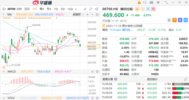Remove an indicator with the MA minus icon
The image size is (189, 100).
pyautogui.click(x=92, y=14)
